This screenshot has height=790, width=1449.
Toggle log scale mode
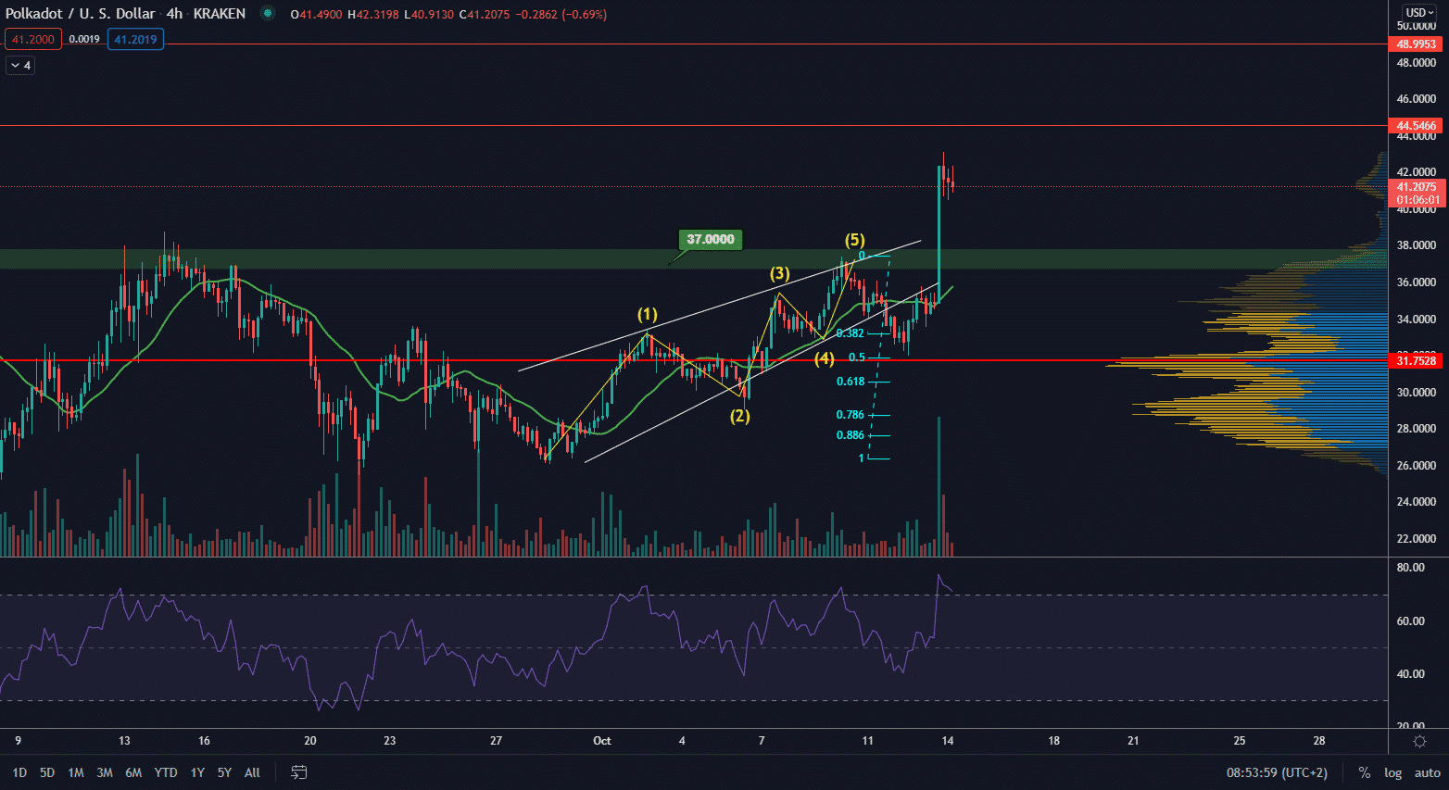[1392, 772]
